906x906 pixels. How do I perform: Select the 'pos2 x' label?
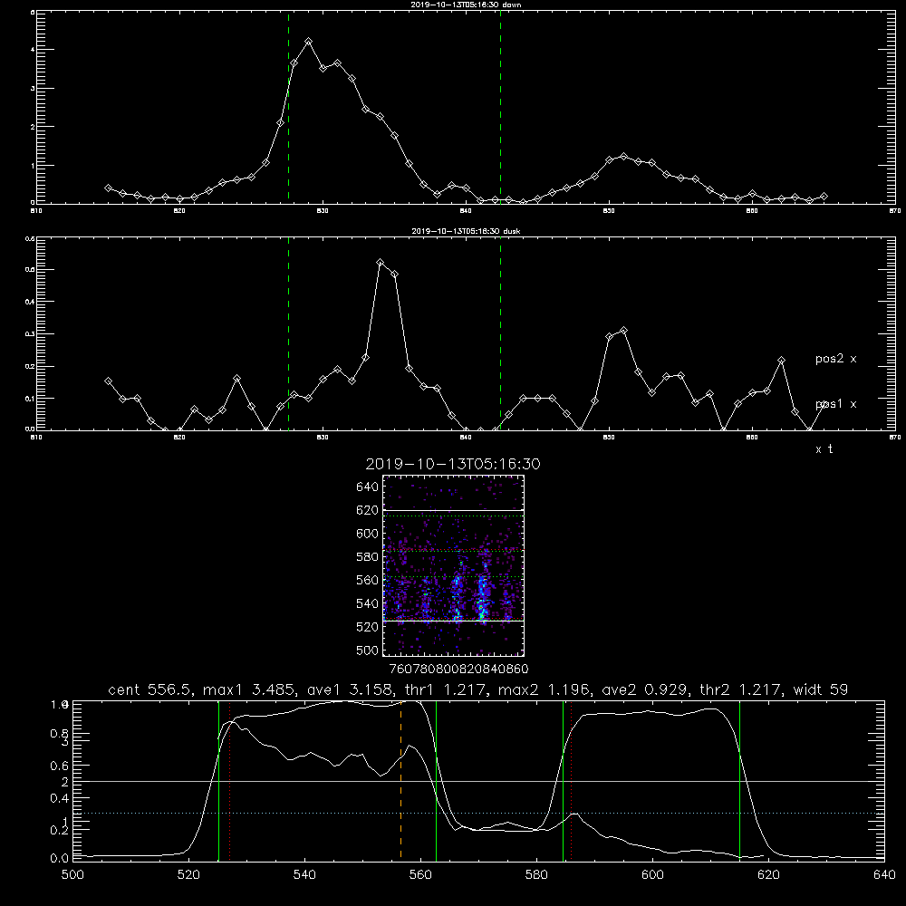point(835,359)
